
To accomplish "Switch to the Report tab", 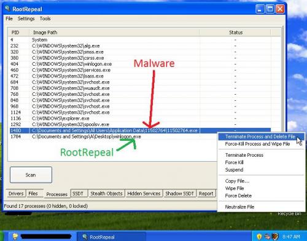I will 206,194.
